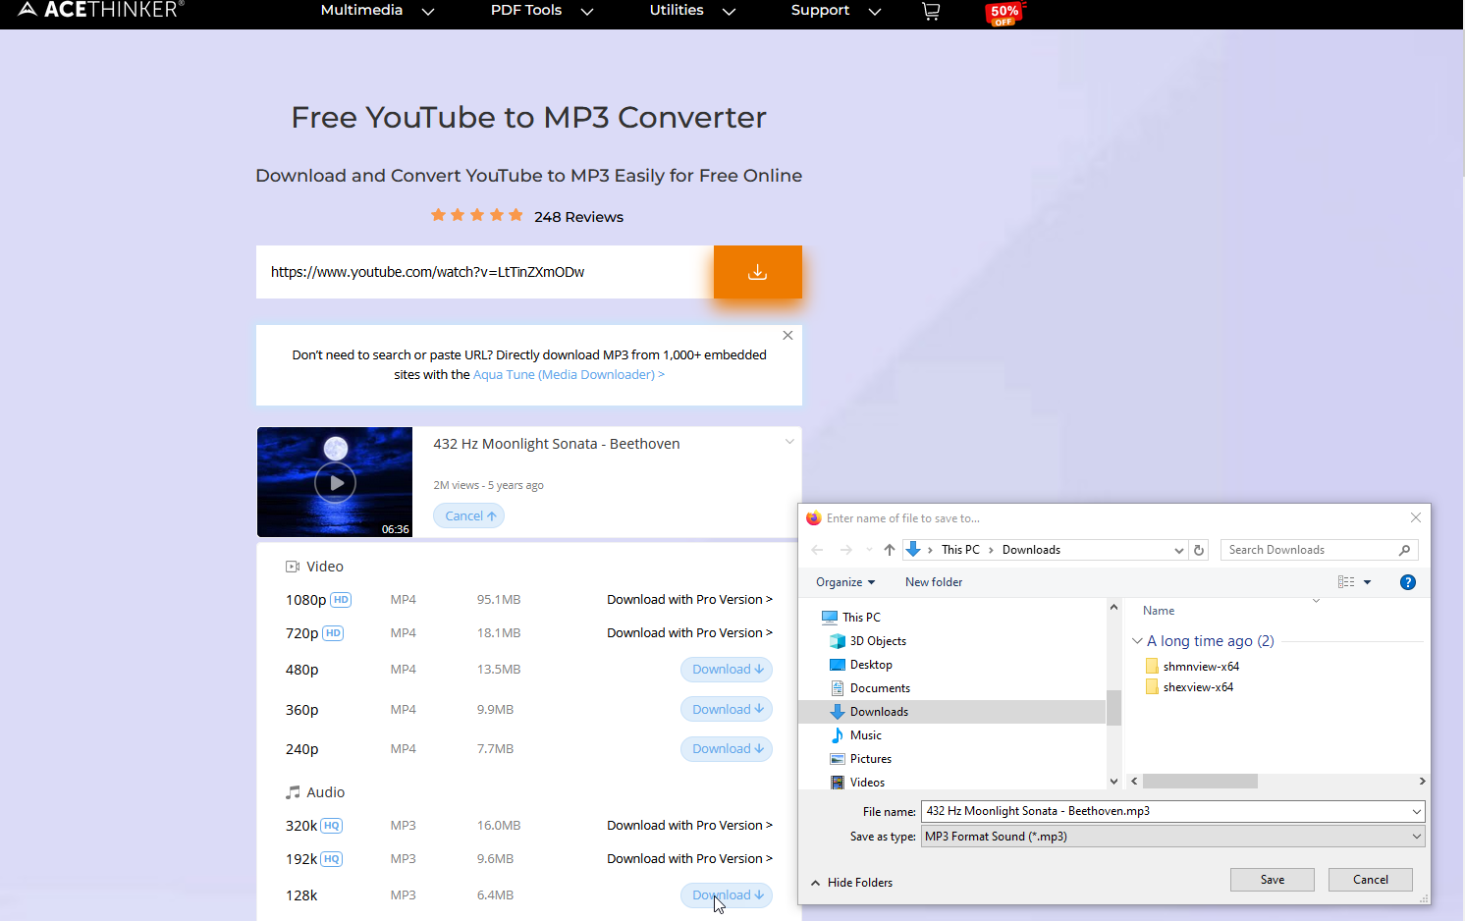Screen dimensions: 1465x921
Task: Open the Help icon in the save dialog
Action: [1407, 581]
